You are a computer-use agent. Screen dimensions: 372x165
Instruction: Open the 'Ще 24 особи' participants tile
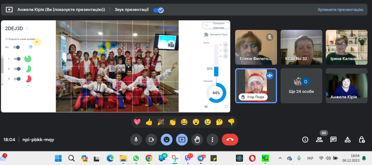(301, 86)
